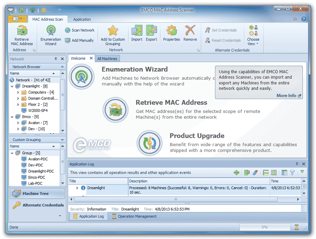Viewport: 316px width, 239px height.
Task: Sort by Name column in Network Browser
Action: (x=34, y=73)
